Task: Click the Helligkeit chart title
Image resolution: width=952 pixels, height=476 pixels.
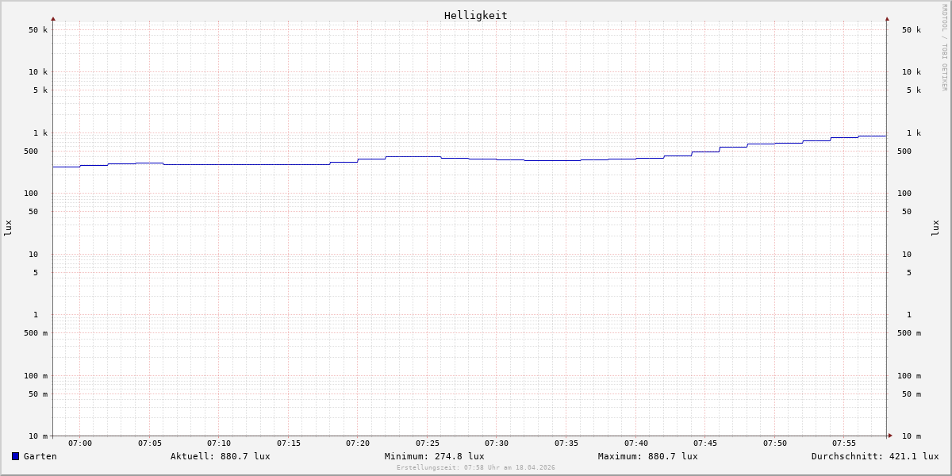Action: (475, 15)
